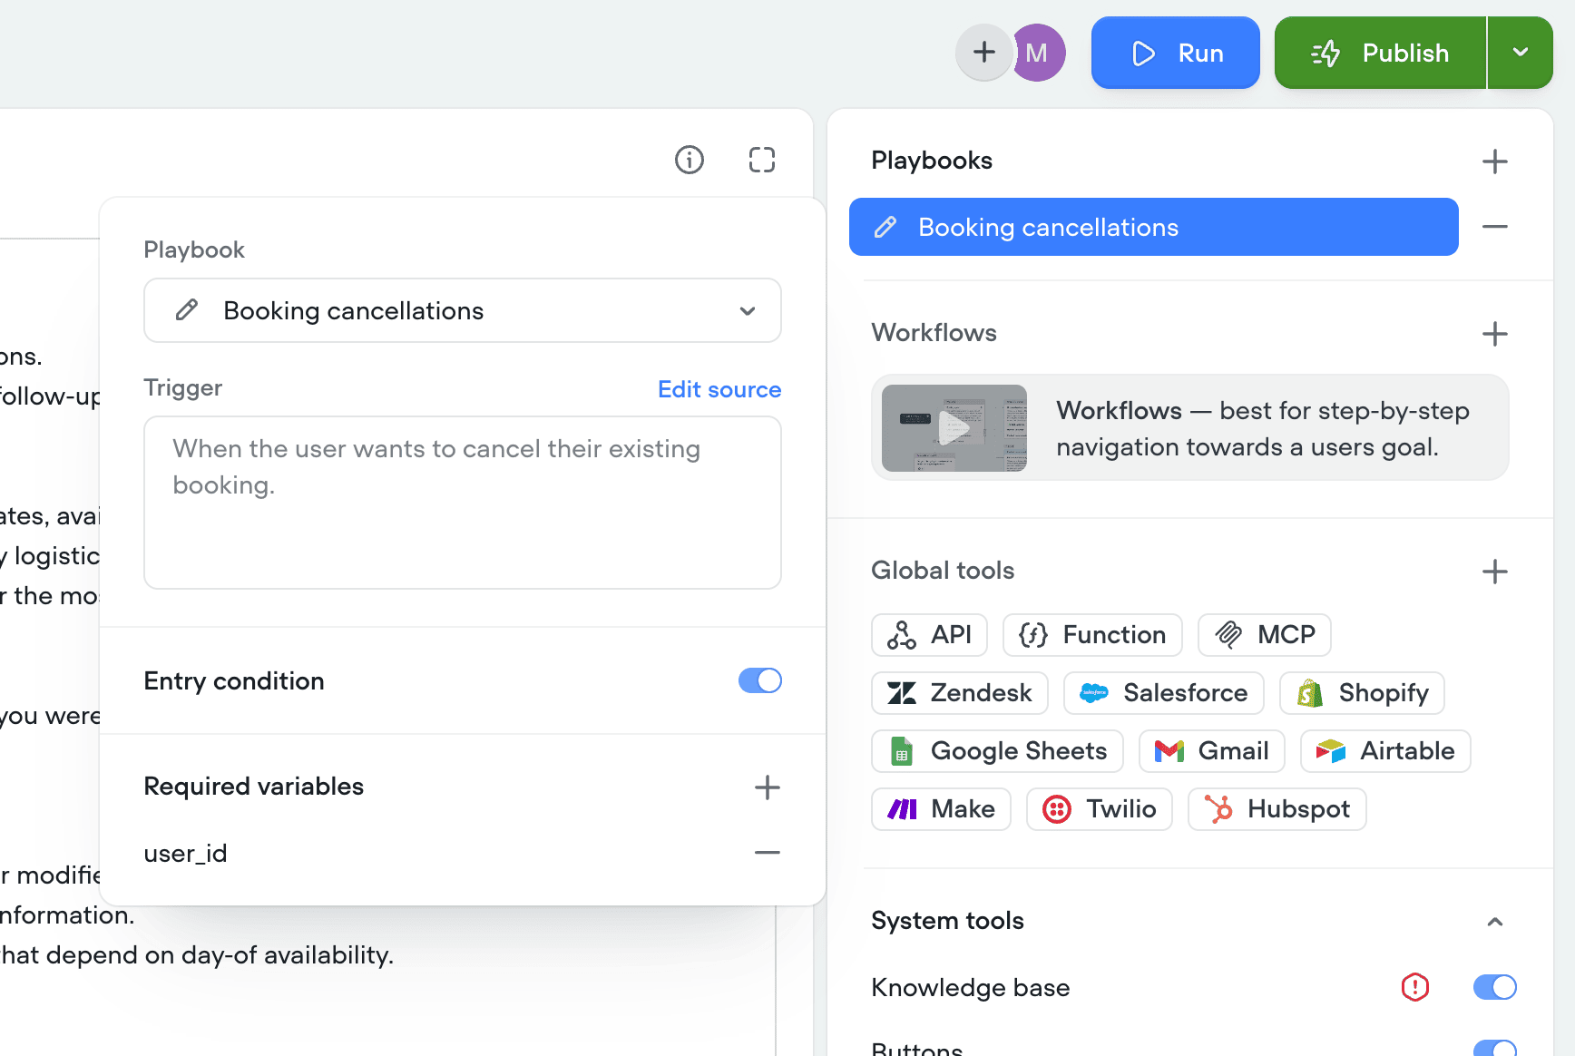Open the Playbook selector dropdown

pyautogui.click(x=463, y=310)
